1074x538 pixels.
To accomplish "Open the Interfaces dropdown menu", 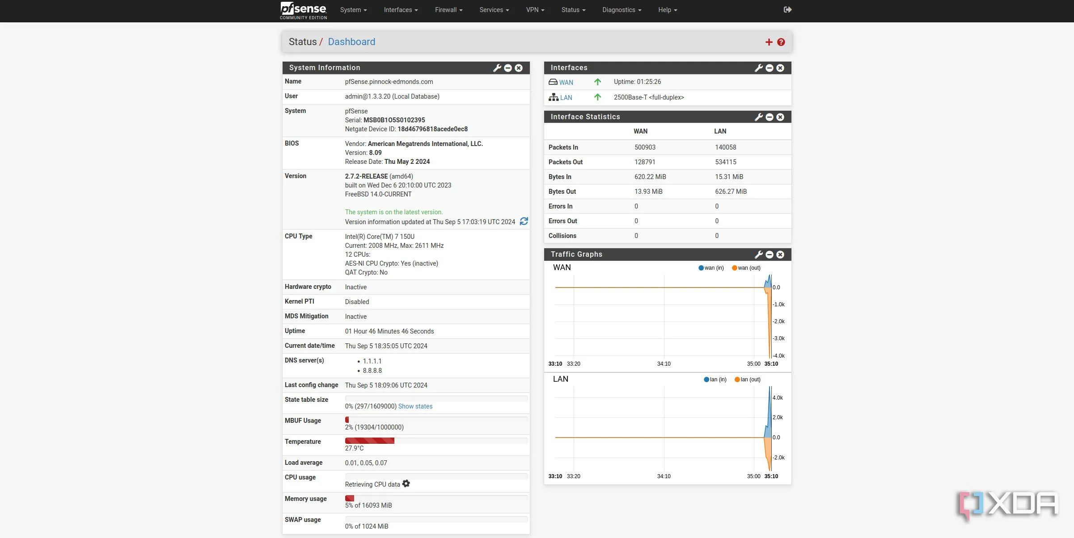I will coord(401,10).
